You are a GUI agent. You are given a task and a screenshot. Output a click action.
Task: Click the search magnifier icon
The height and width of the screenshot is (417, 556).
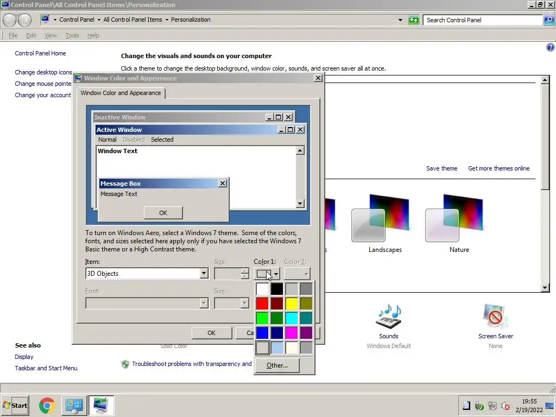pyautogui.click(x=548, y=20)
